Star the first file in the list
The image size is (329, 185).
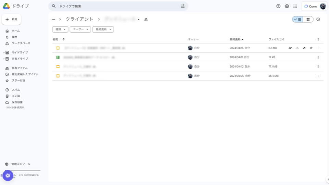pyautogui.click(x=311, y=48)
